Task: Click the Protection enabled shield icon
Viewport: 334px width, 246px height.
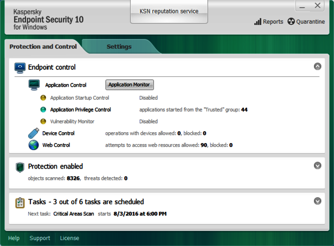Action: click(x=20, y=167)
